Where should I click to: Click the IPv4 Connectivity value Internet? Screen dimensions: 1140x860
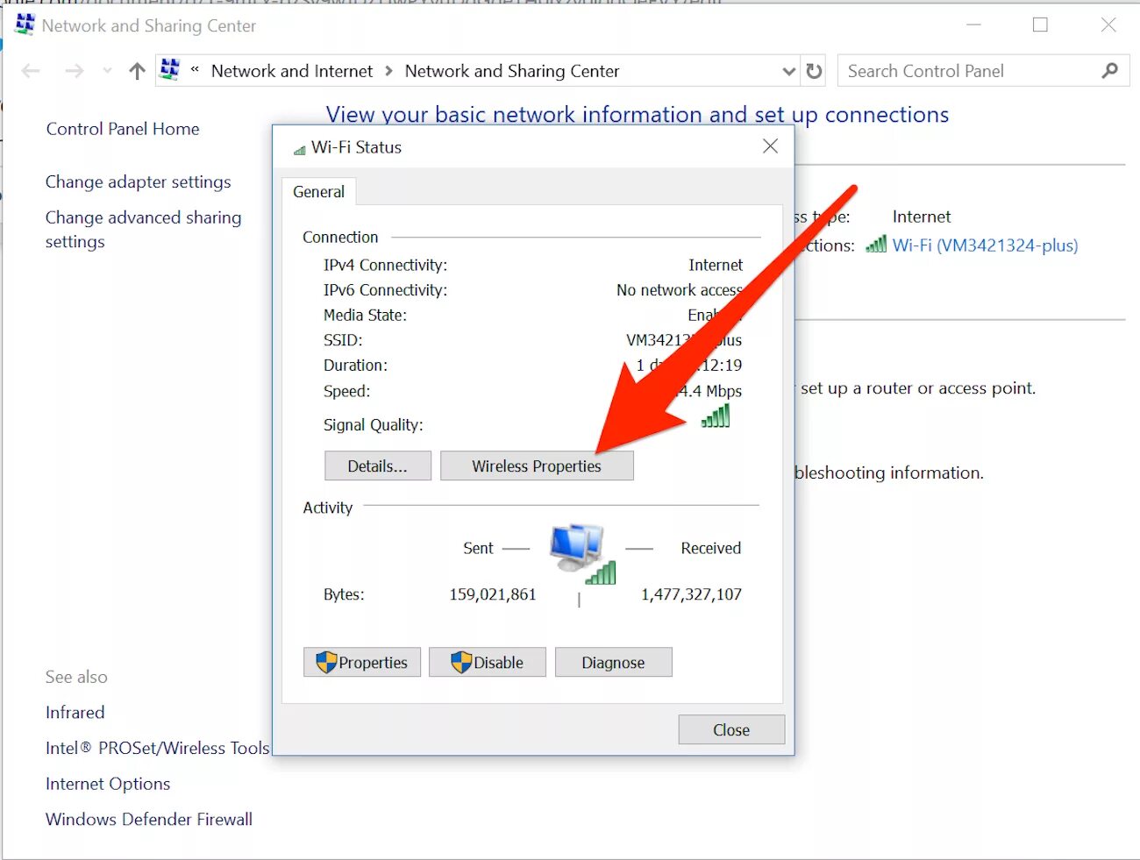716,265
